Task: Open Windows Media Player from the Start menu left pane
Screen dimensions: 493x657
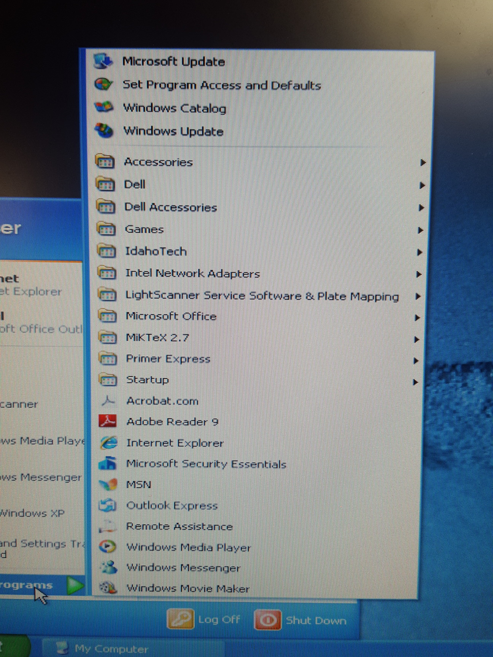Action: point(42,441)
